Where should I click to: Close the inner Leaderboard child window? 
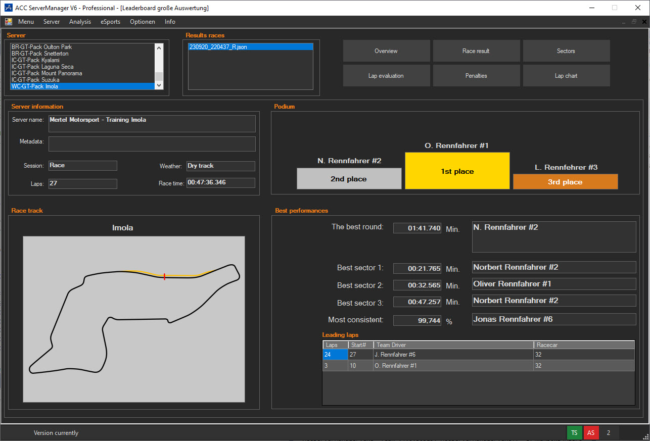point(644,22)
